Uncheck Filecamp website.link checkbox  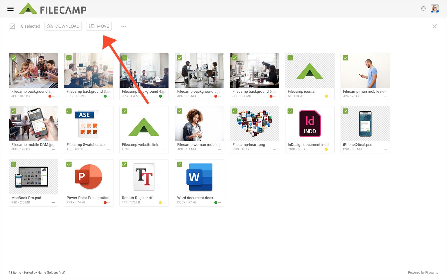pos(124,111)
